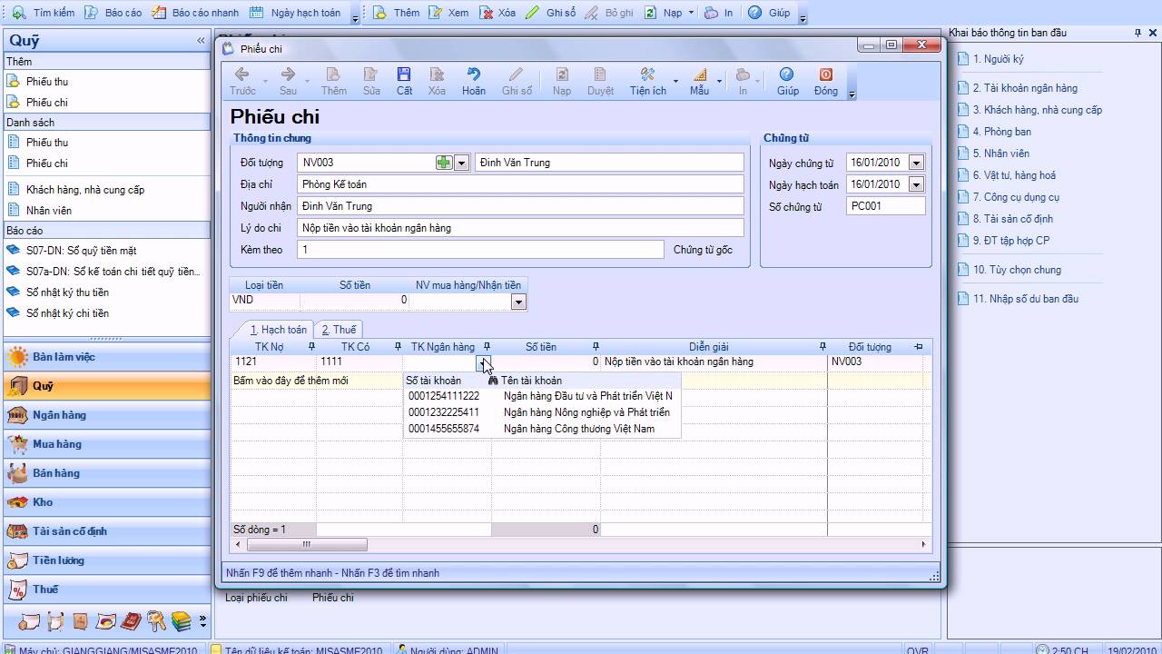The height and width of the screenshot is (654, 1162).
Task: Open the Ngày chứng từ date dropdown
Action: [x=916, y=163]
